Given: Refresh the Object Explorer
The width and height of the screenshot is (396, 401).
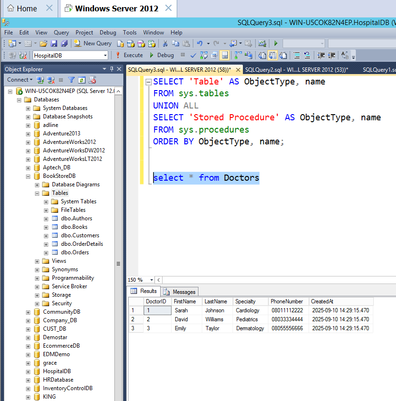Looking at the screenshot, I should pos(81,80).
